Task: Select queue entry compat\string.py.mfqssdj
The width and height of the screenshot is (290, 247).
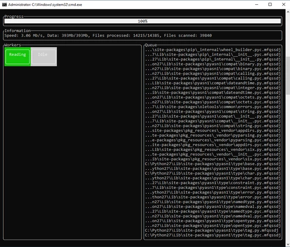Action: (213, 112)
